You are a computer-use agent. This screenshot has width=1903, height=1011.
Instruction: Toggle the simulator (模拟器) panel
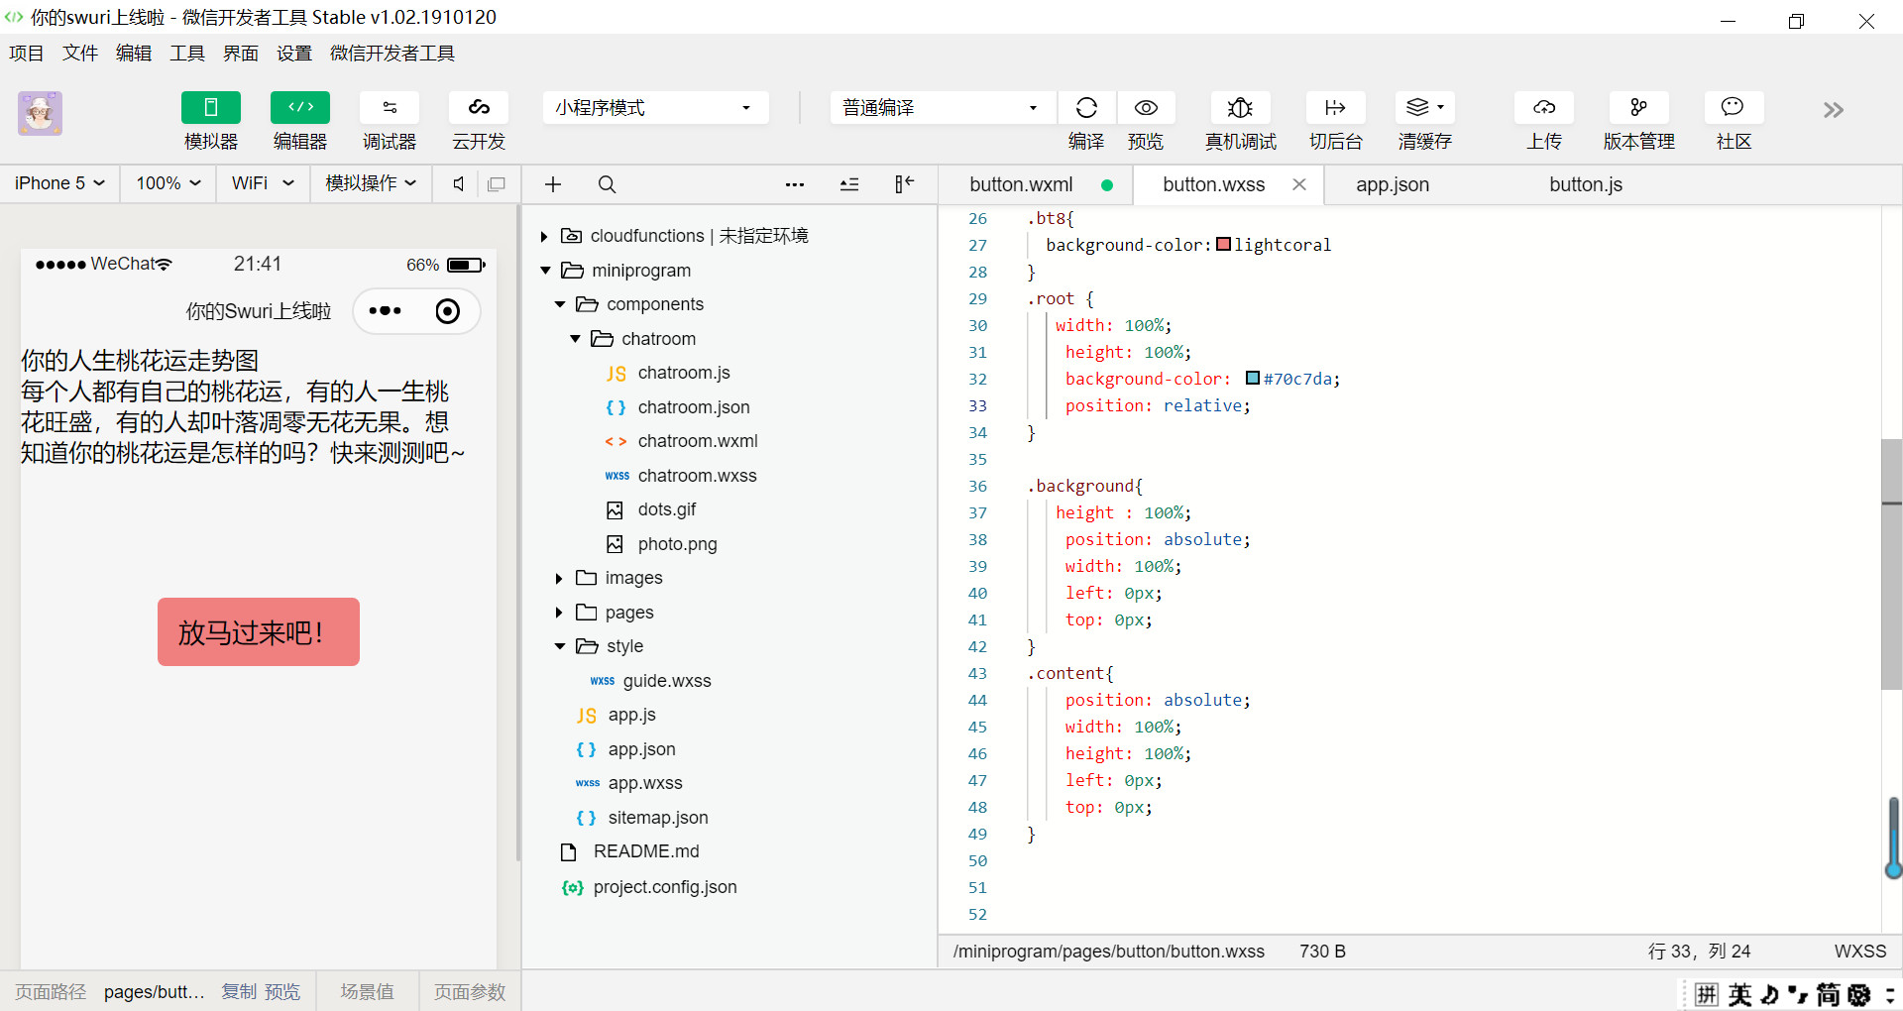point(210,108)
